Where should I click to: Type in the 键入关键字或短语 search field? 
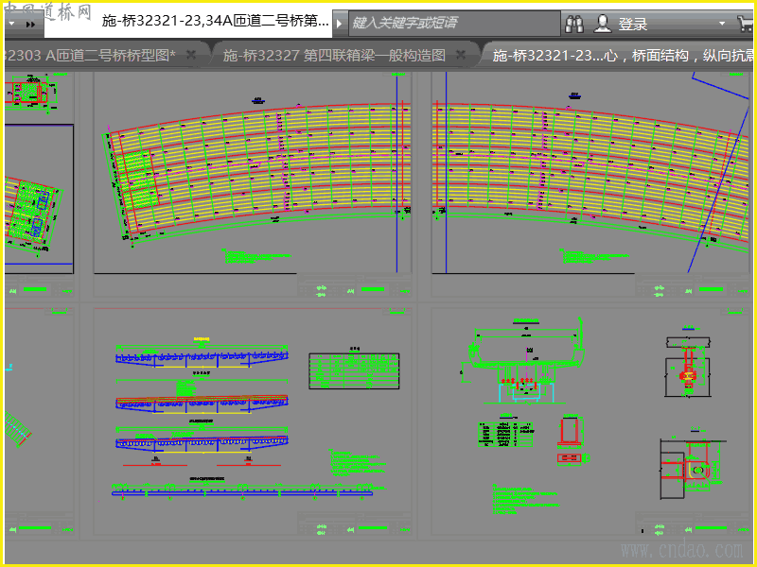tap(454, 23)
